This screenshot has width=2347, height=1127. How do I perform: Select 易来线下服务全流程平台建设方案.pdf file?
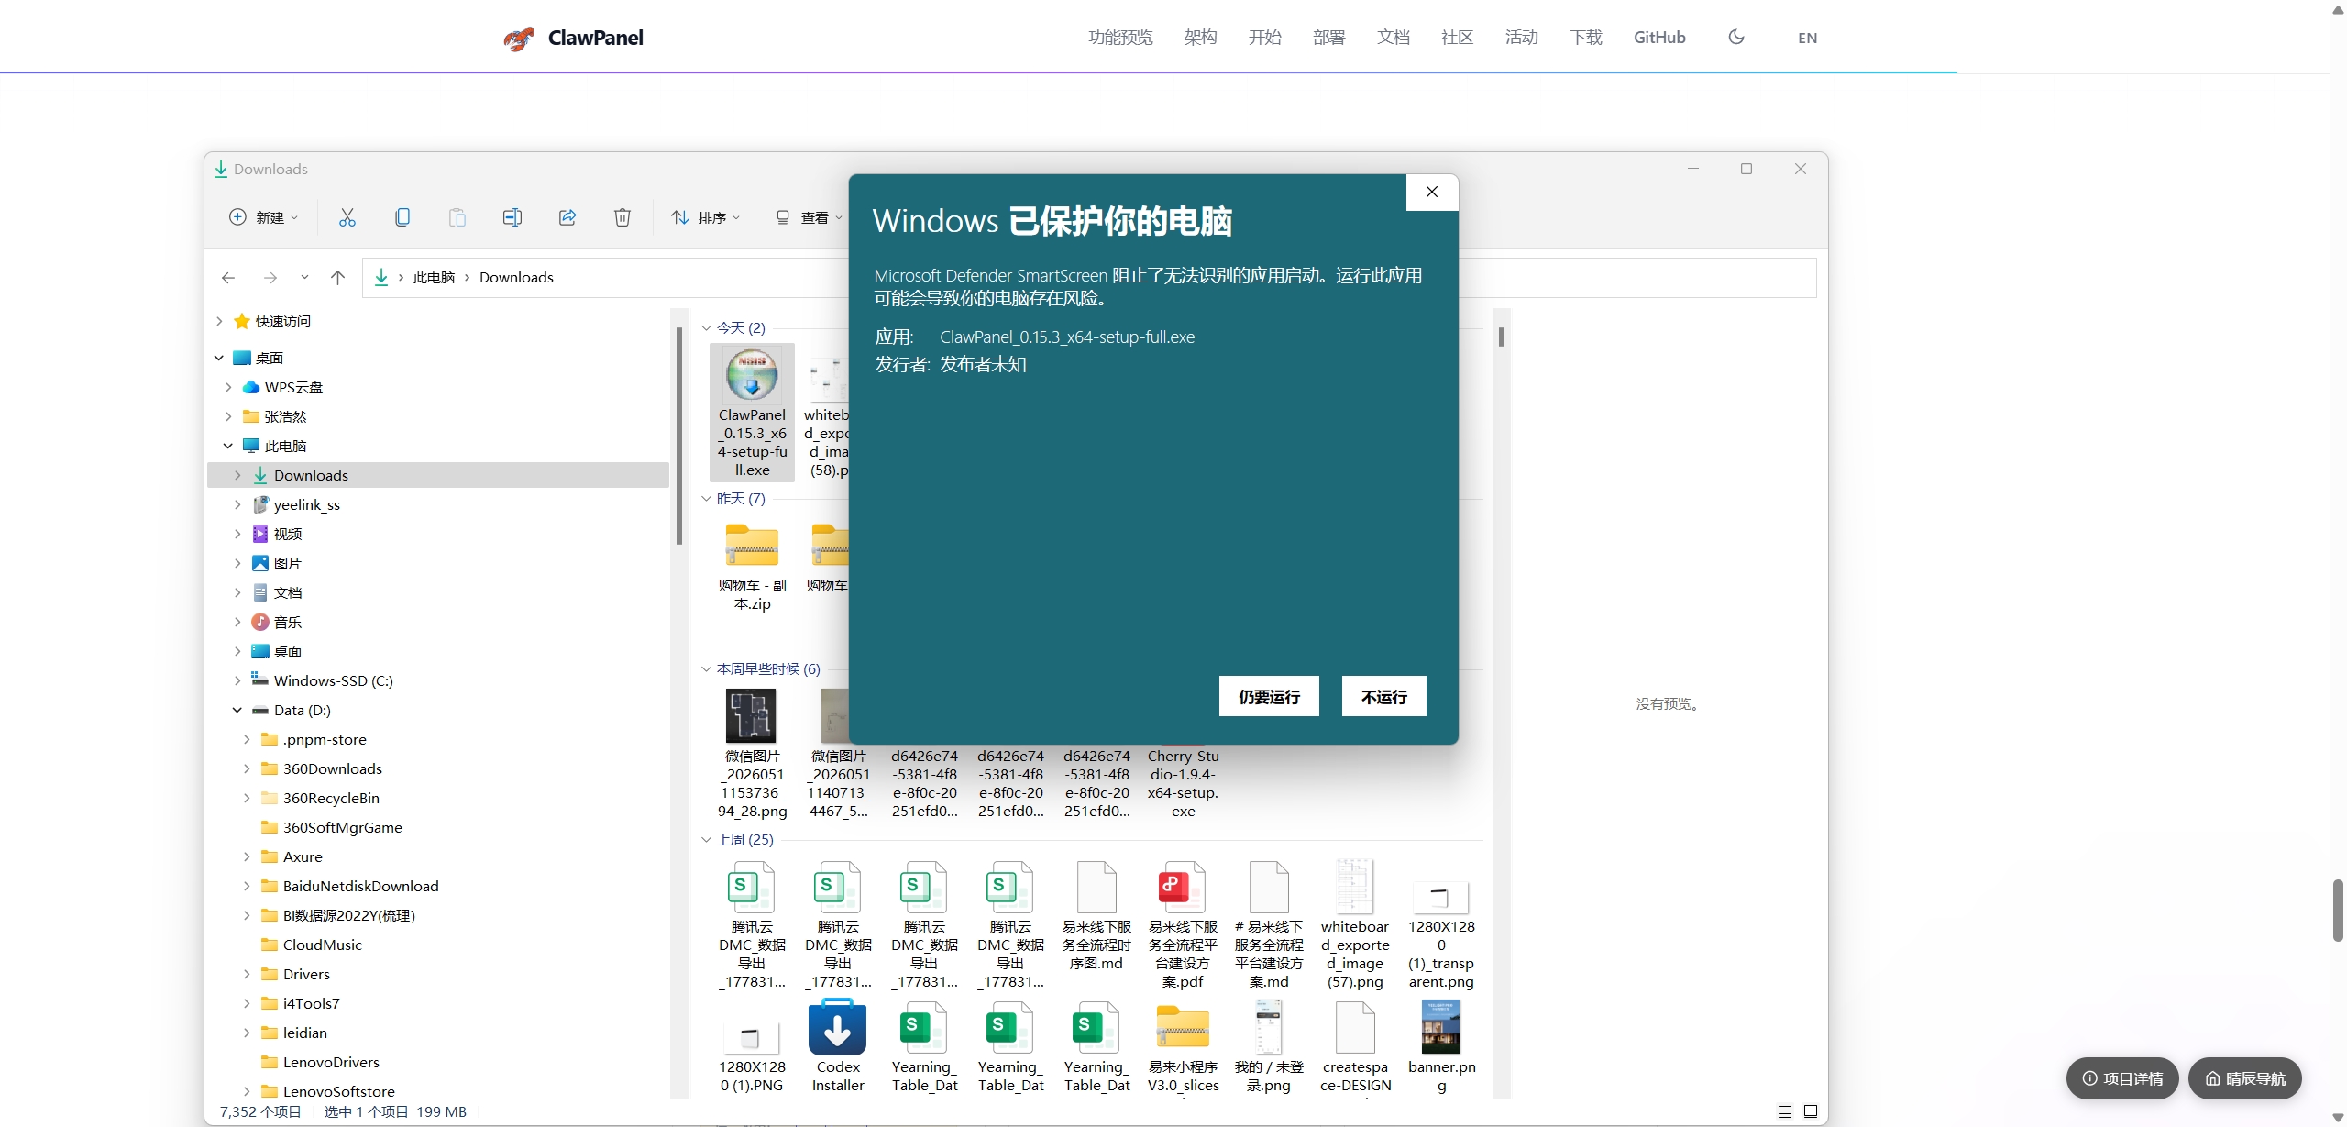(x=1183, y=924)
